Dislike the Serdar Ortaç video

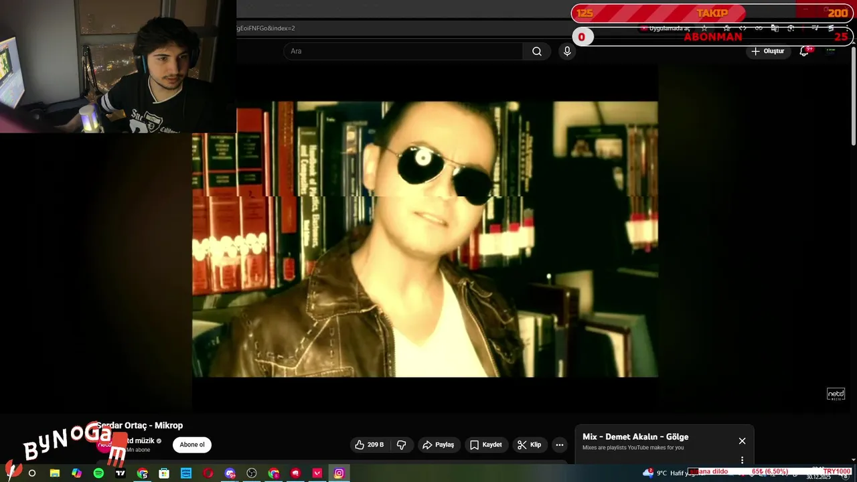click(x=402, y=445)
